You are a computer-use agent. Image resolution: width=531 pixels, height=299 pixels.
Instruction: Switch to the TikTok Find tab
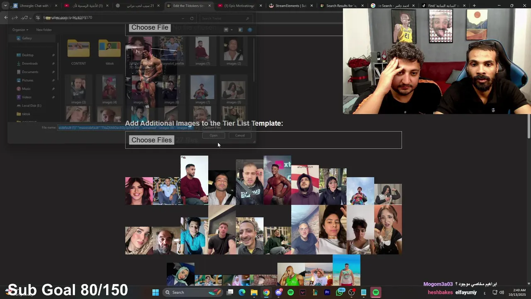pos(444,6)
